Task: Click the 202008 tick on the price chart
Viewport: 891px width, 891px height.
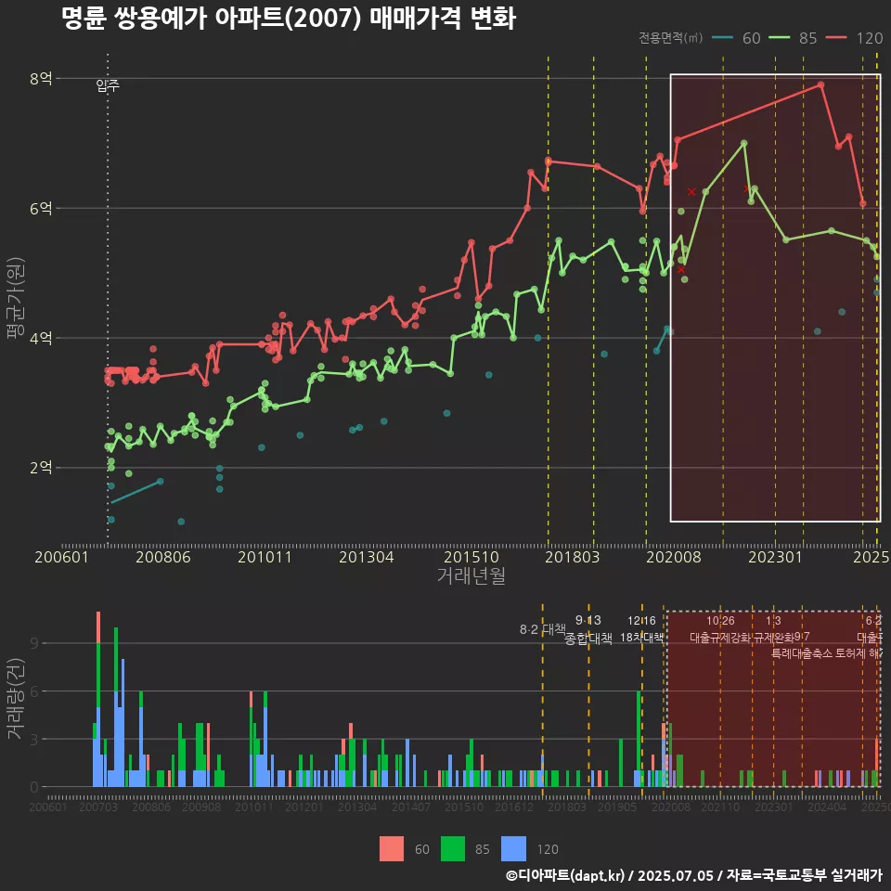Action: click(x=674, y=557)
